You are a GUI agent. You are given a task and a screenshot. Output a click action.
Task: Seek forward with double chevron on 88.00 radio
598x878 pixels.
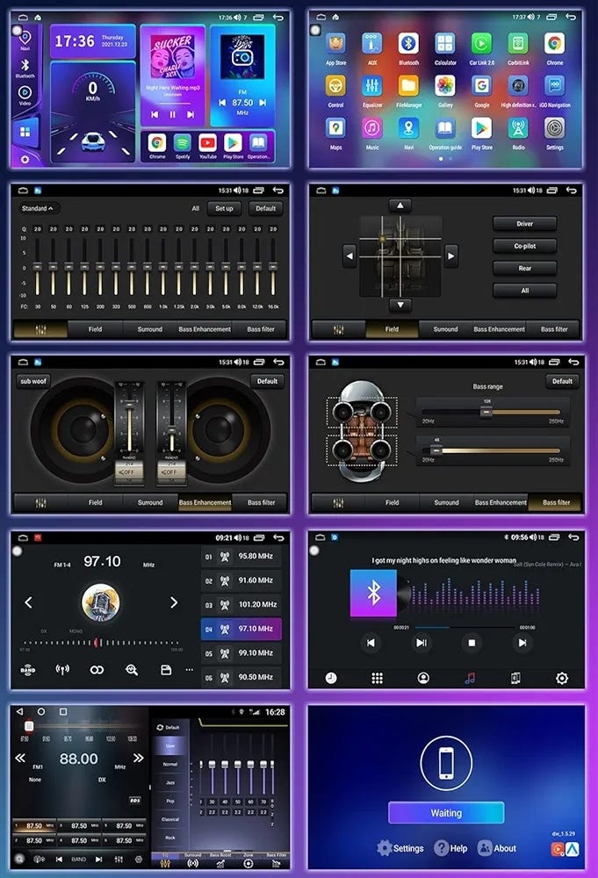pyautogui.click(x=138, y=759)
